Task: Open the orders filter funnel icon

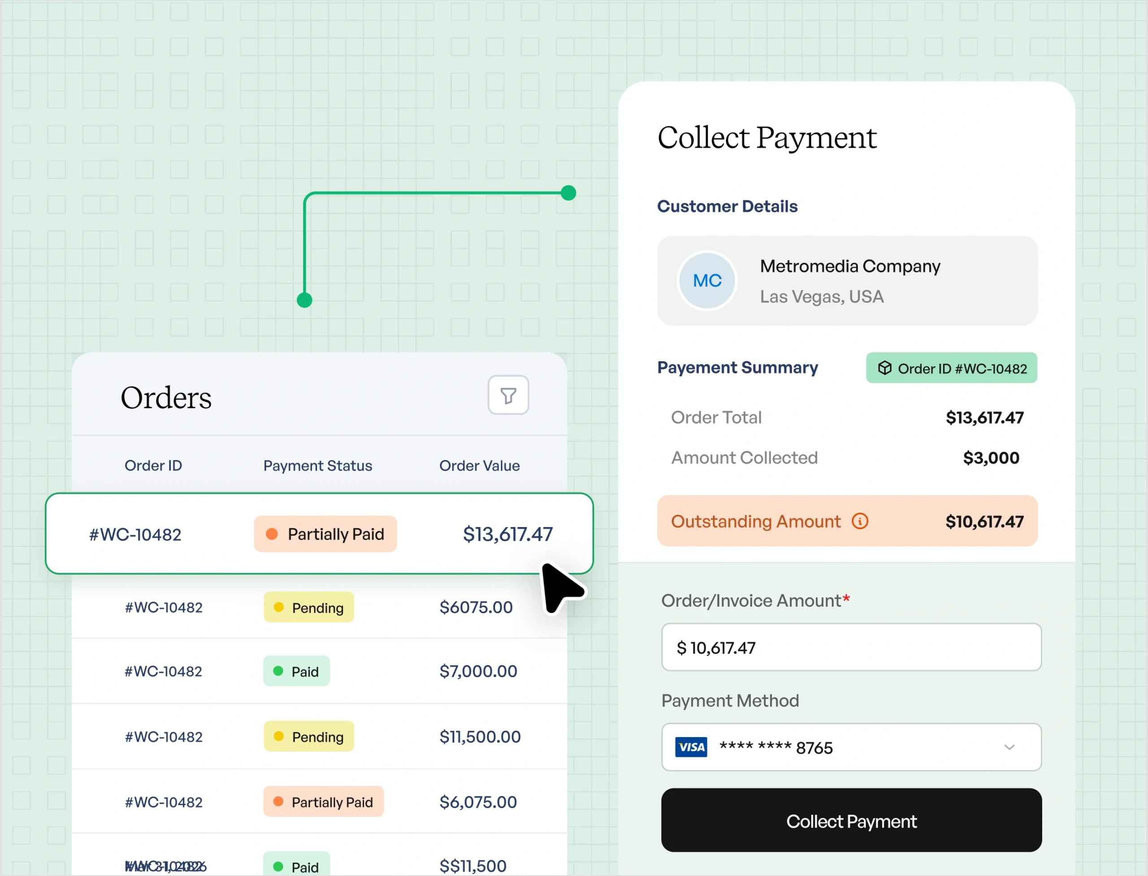Action: pyautogui.click(x=508, y=395)
